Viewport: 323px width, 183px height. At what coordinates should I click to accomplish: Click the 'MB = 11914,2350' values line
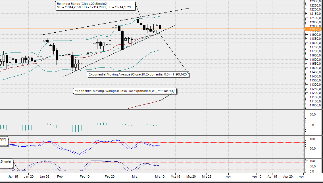pos(94,7)
